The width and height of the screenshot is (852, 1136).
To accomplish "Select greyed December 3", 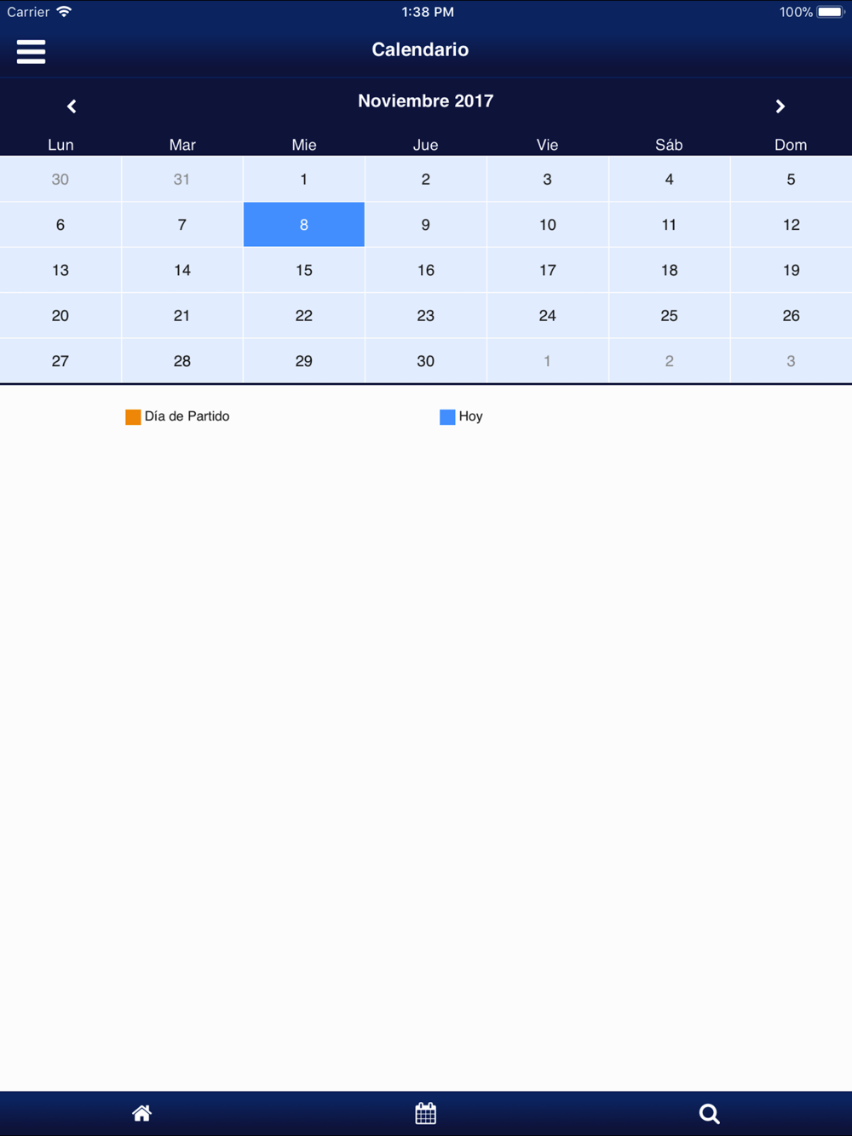I will (x=792, y=361).
